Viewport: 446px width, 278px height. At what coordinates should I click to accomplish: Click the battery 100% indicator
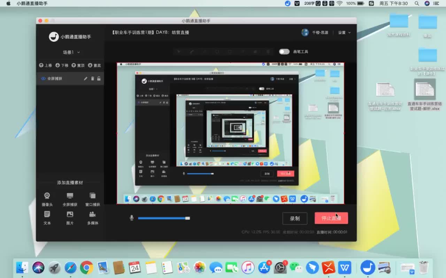(355, 3)
